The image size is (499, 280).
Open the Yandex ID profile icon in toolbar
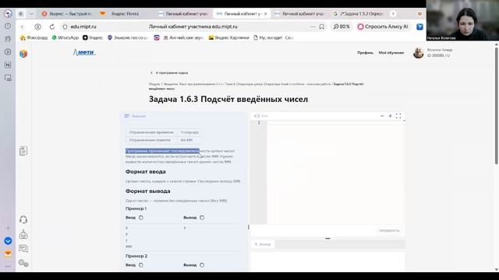[37, 27]
